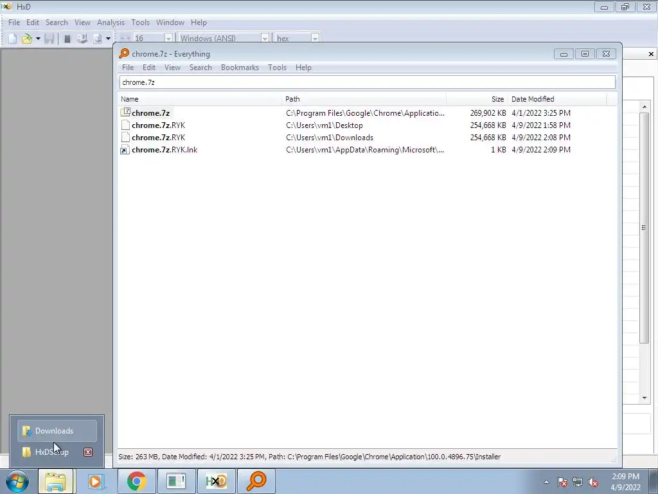
Task: Open HxD Analysis menu
Action: (x=111, y=23)
